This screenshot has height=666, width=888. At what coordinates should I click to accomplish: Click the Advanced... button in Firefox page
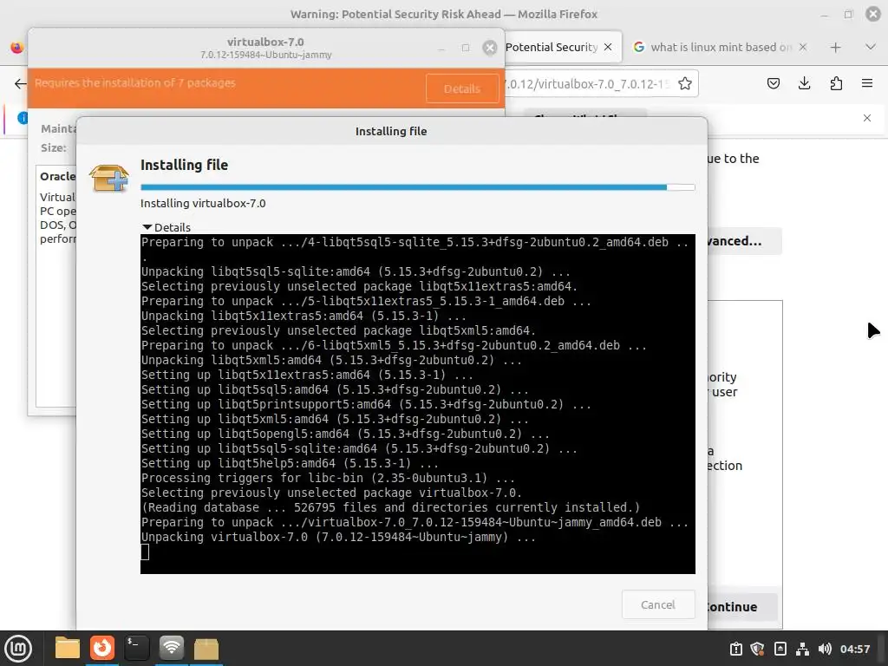[744, 241]
